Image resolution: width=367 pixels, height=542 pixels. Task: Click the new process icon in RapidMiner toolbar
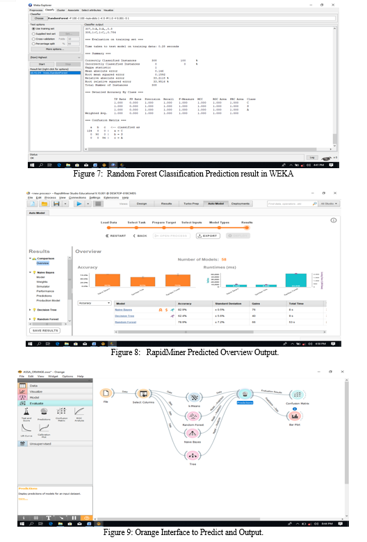click(x=33, y=204)
